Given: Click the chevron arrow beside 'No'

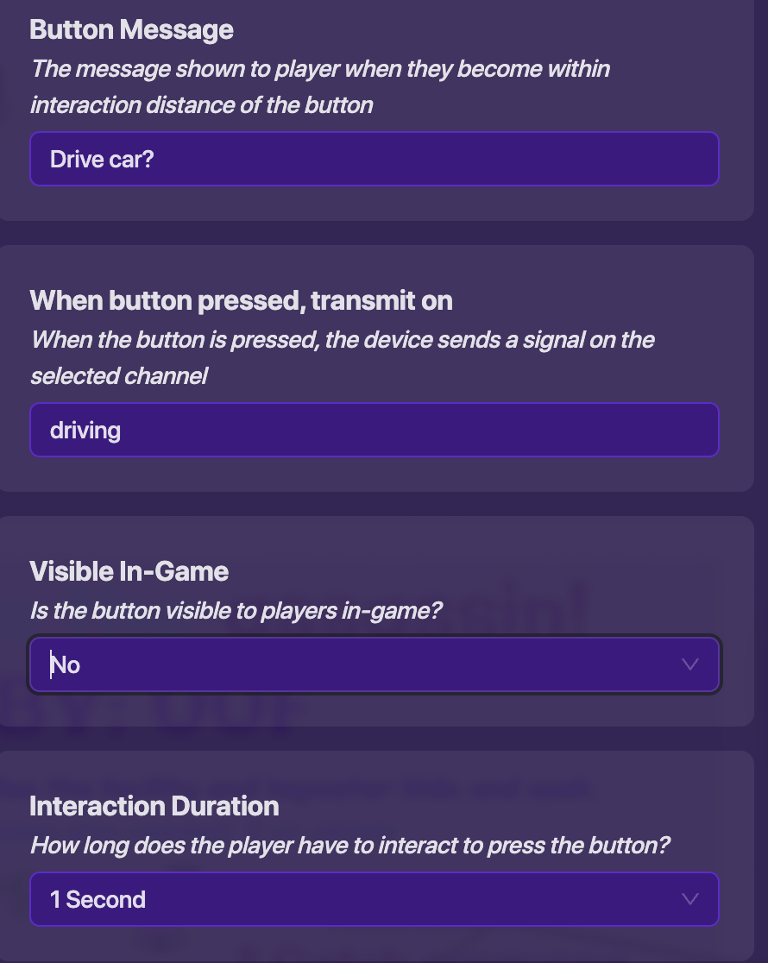Looking at the screenshot, I should pos(689,664).
